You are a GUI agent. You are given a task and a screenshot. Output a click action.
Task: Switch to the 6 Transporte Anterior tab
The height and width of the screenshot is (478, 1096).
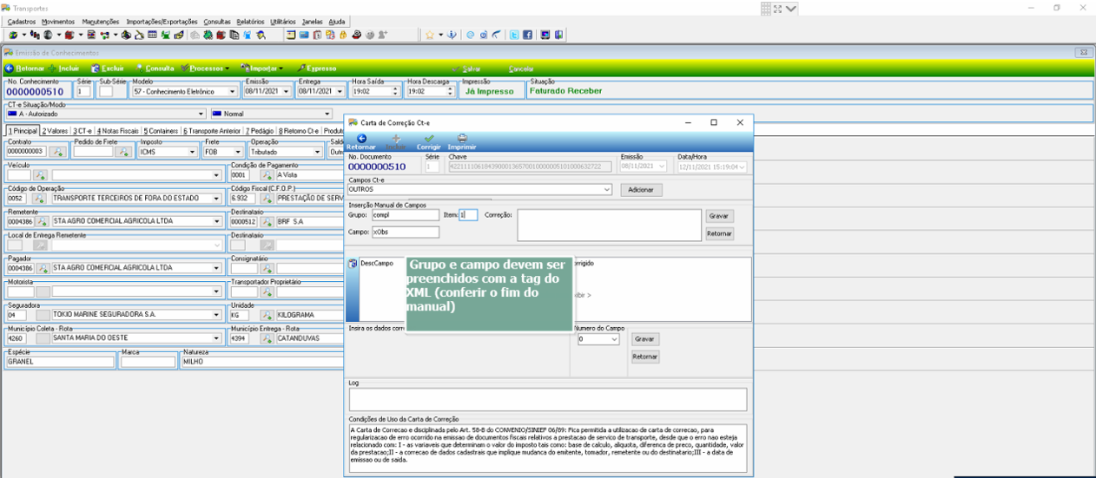(211, 131)
